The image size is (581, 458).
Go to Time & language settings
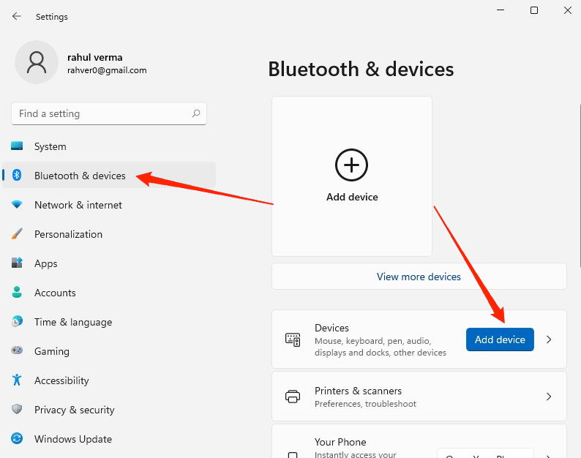(x=72, y=322)
